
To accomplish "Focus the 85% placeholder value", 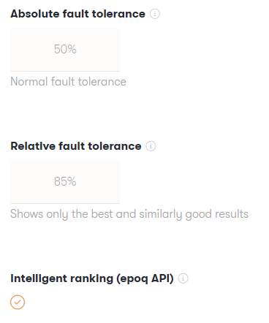I will coord(65,181).
